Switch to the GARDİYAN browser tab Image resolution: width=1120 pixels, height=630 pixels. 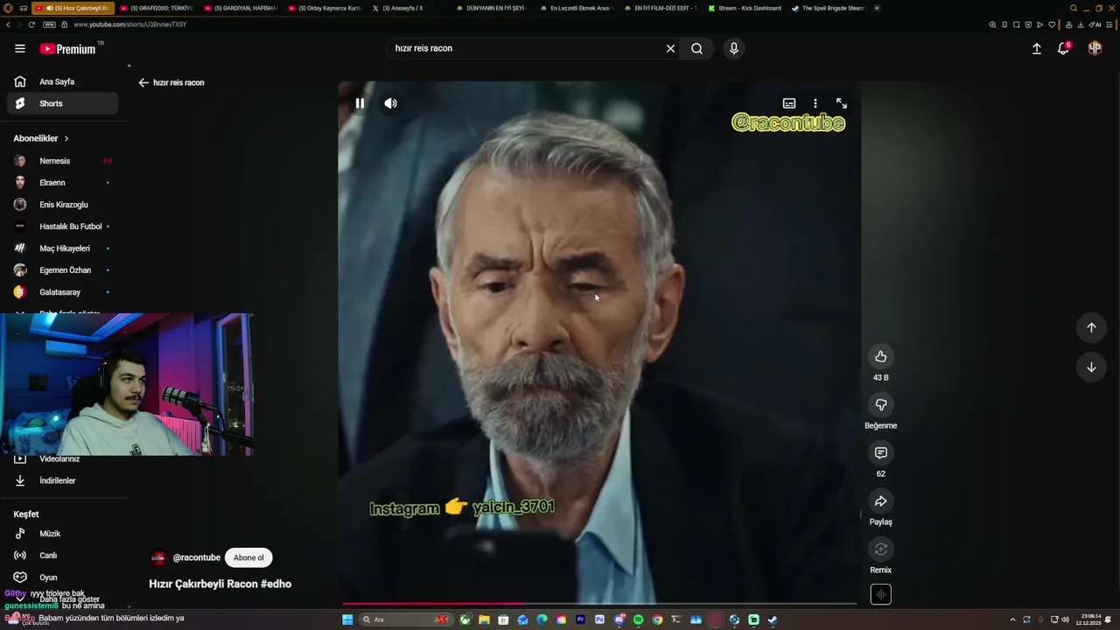point(241,8)
